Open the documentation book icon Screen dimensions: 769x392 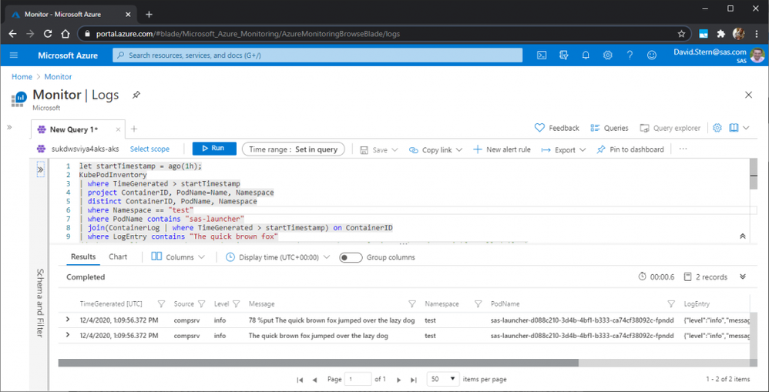tap(734, 128)
